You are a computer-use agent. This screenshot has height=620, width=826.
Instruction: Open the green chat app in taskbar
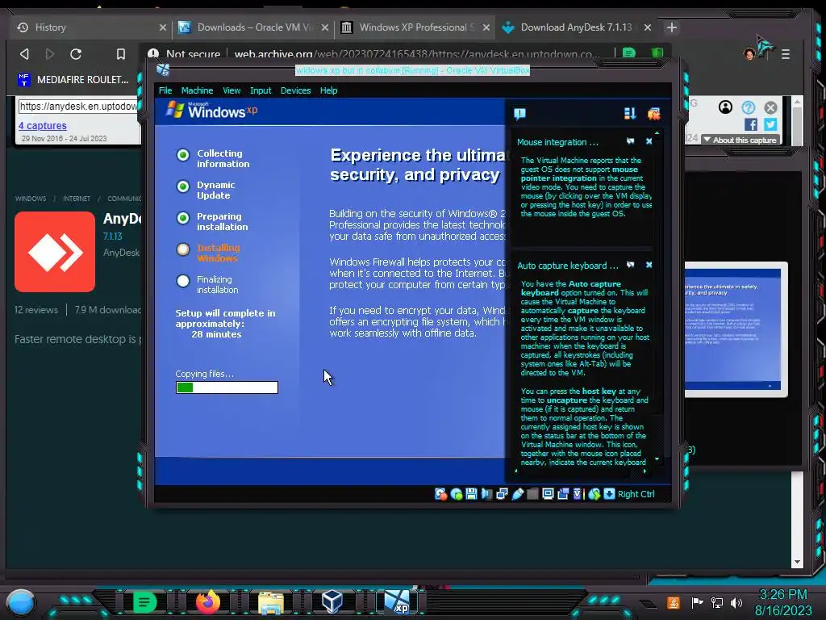click(144, 602)
